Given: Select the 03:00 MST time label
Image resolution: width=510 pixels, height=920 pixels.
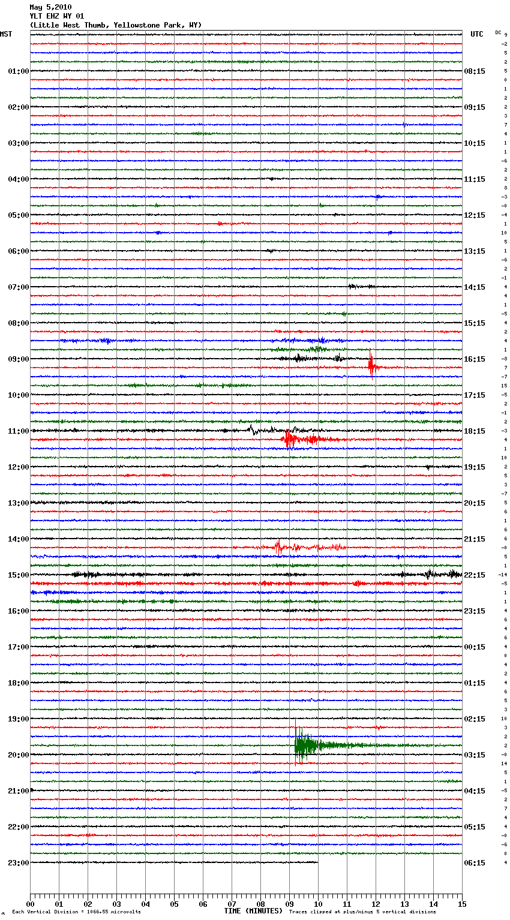Looking at the screenshot, I should pos(19,143).
